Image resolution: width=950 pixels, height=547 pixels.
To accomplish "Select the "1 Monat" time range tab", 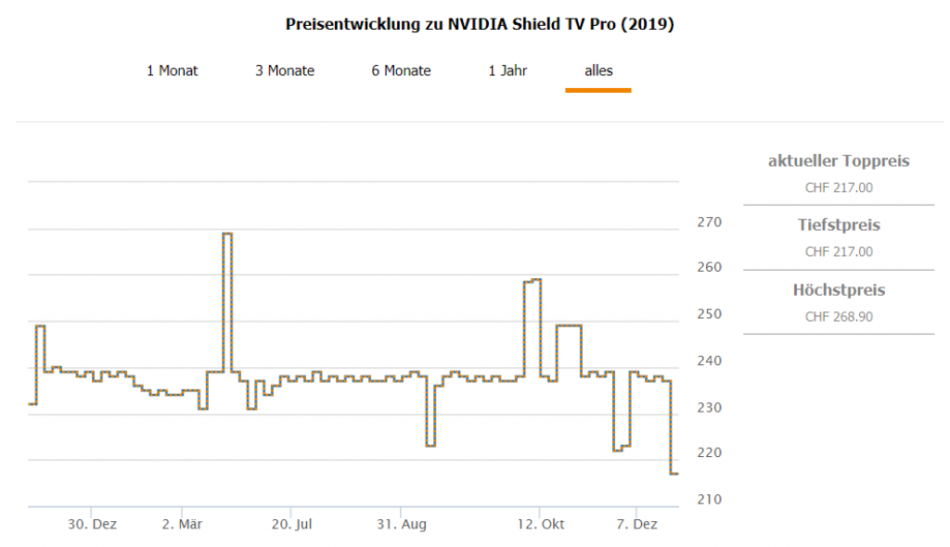I will pyautogui.click(x=172, y=70).
